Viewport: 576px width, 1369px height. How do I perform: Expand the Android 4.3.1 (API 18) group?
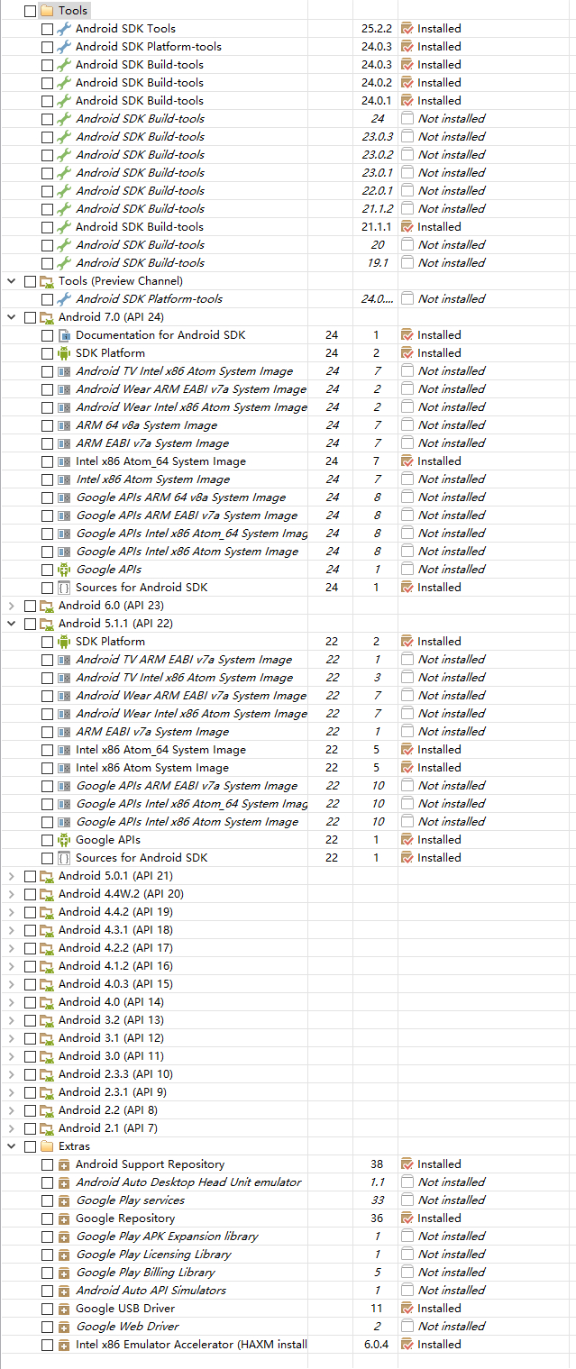pos(12,930)
